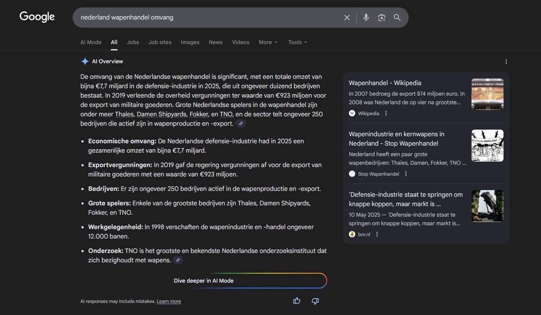
Task: Click the Stop Wapenhandel source name label
Action: coord(379,174)
